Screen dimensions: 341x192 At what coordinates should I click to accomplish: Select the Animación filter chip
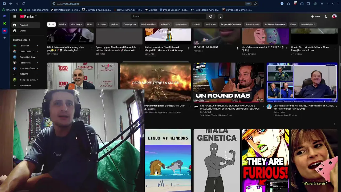click(x=165, y=25)
